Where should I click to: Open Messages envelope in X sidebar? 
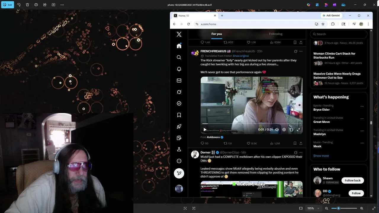click(x=179, y=80)
